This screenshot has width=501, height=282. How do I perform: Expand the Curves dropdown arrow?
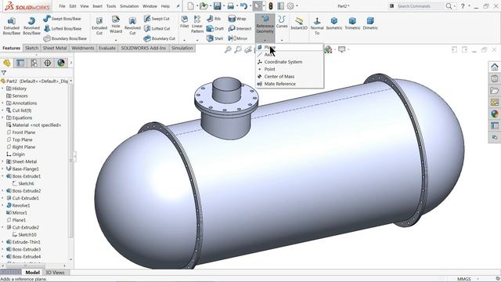(282, 41)
